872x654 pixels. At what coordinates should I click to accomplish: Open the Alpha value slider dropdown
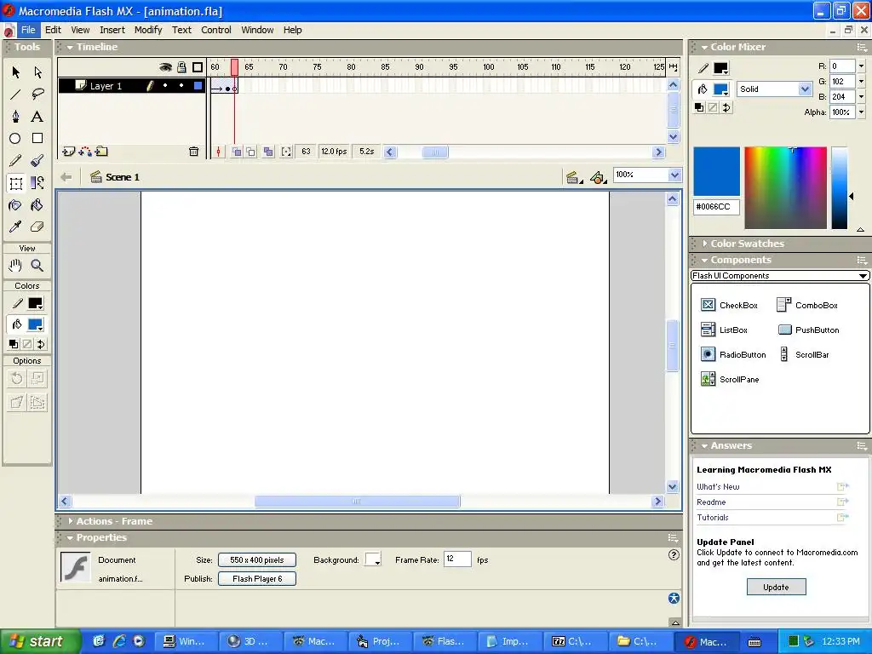pyautogui.click(x=862, y=112)
